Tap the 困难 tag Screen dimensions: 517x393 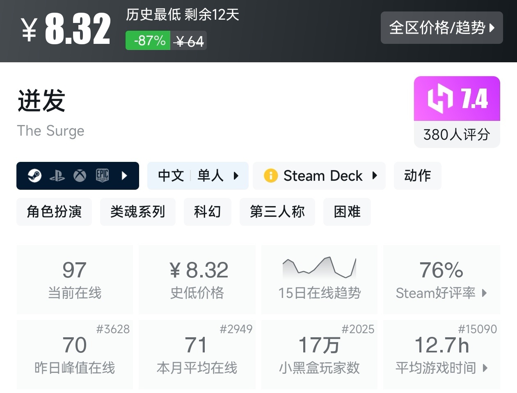tap(347, 212)
